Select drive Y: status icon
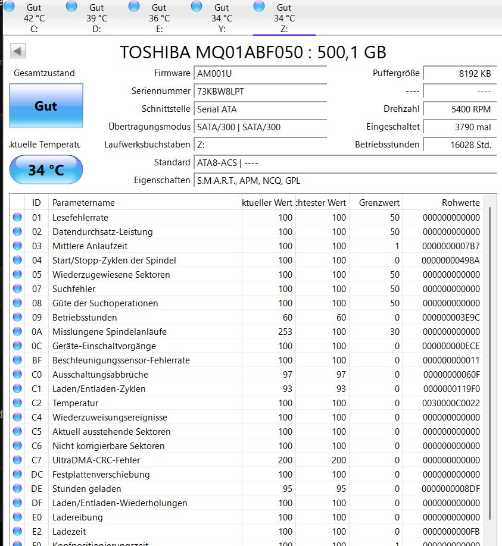Viewport: 502px width, 546px height. (x=197, y=7)
